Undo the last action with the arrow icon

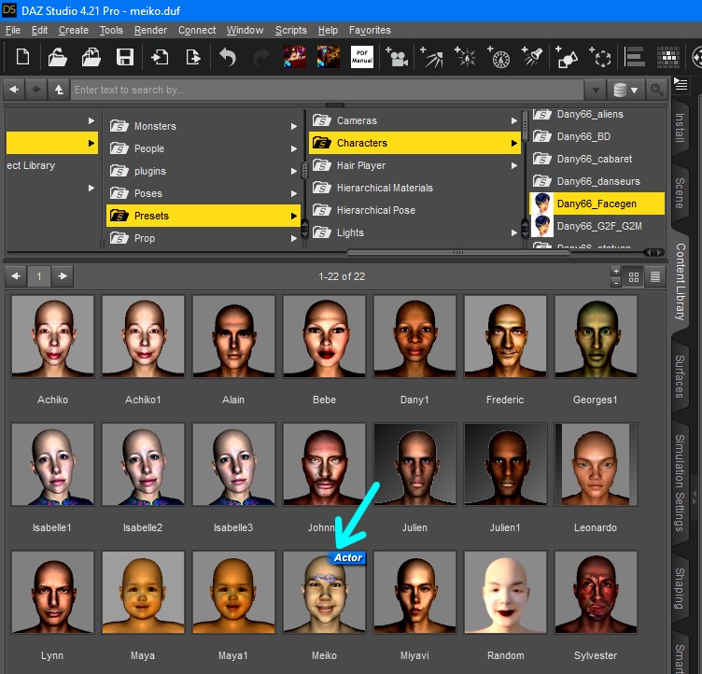pos(228,57)
